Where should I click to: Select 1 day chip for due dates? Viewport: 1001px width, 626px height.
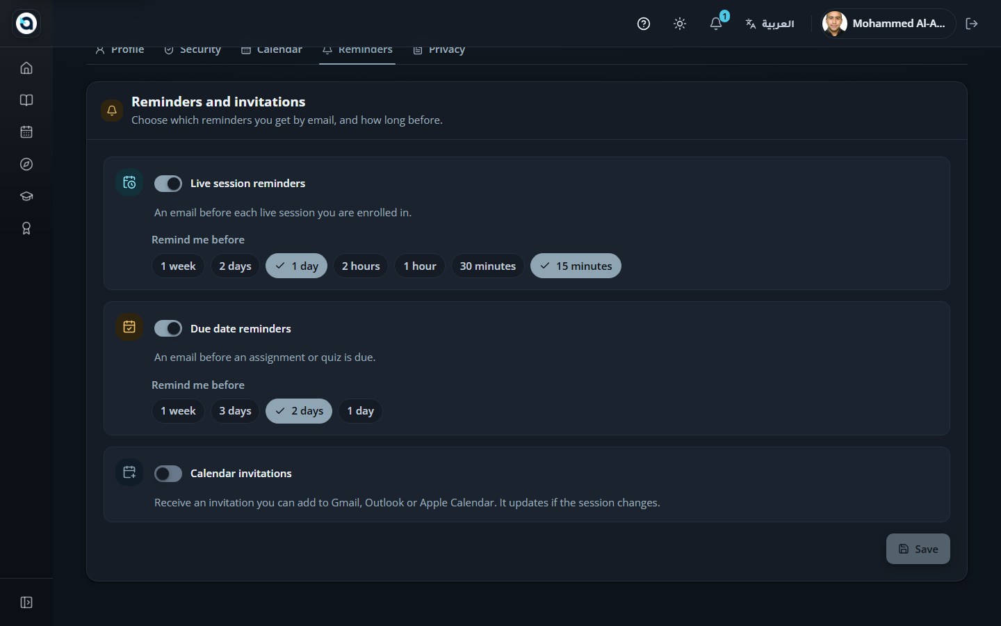(360, 411)
